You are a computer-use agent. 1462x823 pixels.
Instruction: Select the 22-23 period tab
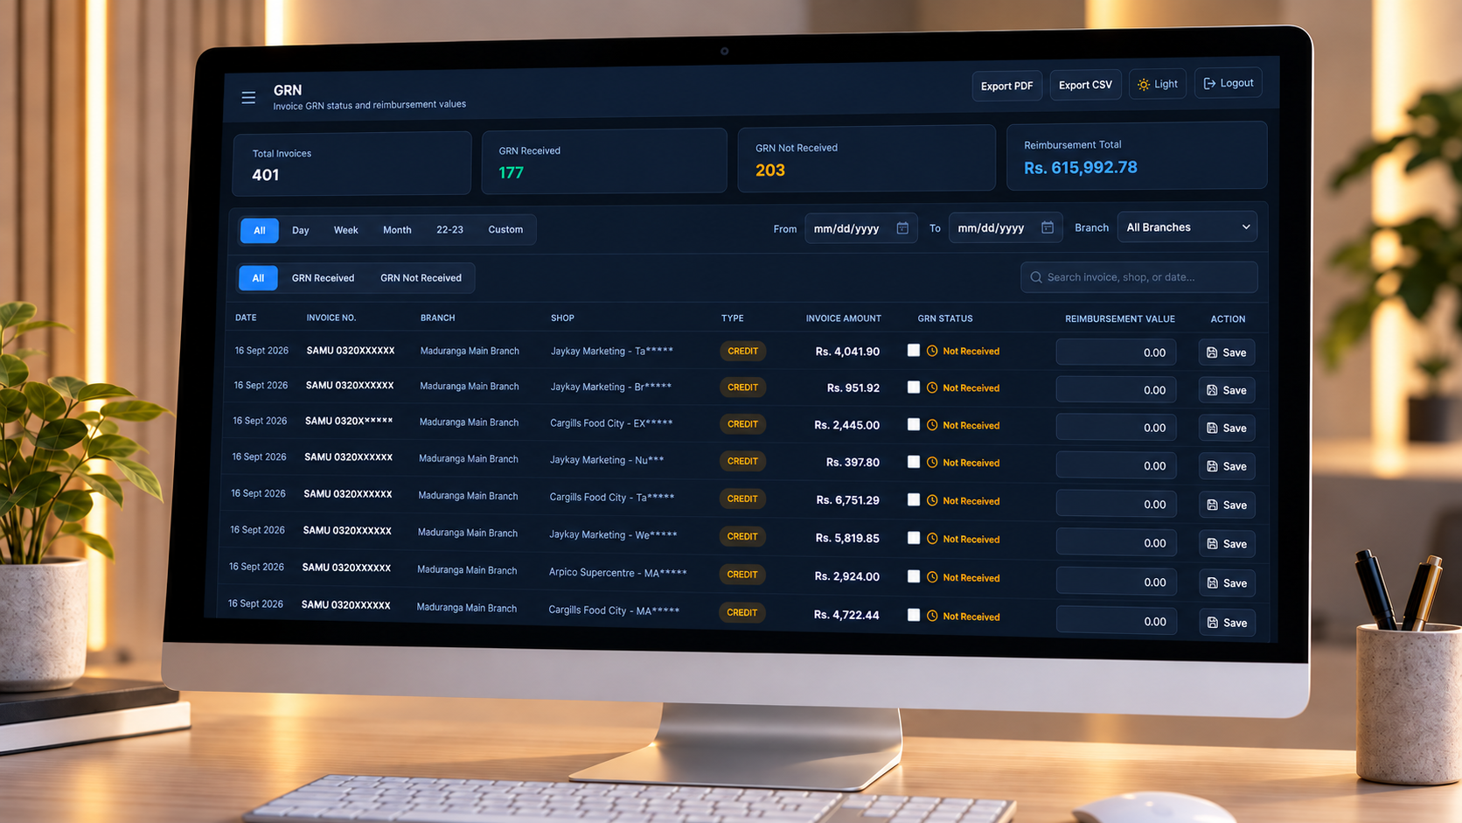[449, 230]
